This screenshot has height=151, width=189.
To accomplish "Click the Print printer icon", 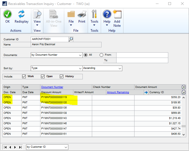I will [82, 14].
